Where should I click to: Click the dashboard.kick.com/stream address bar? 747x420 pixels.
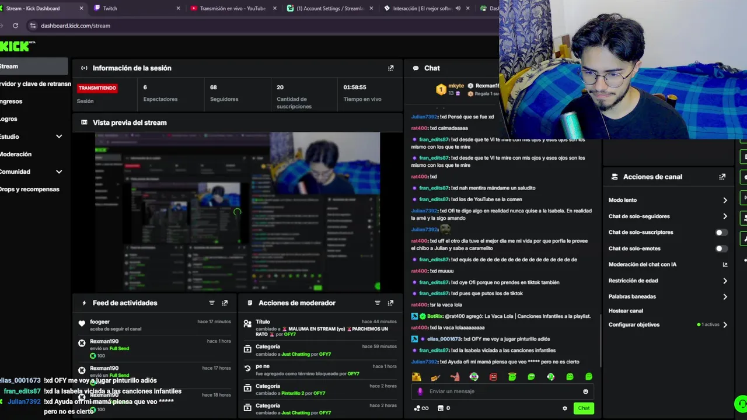pyautogui.click(x=263, y=26)
